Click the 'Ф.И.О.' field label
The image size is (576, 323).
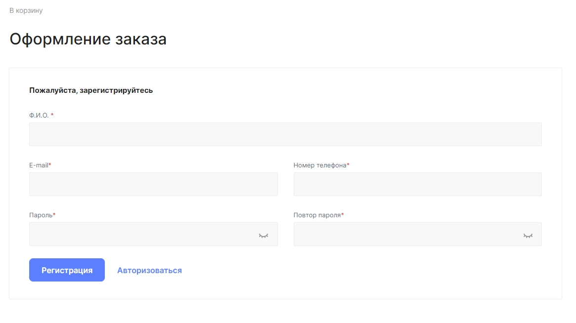click(x=39, y=115)
